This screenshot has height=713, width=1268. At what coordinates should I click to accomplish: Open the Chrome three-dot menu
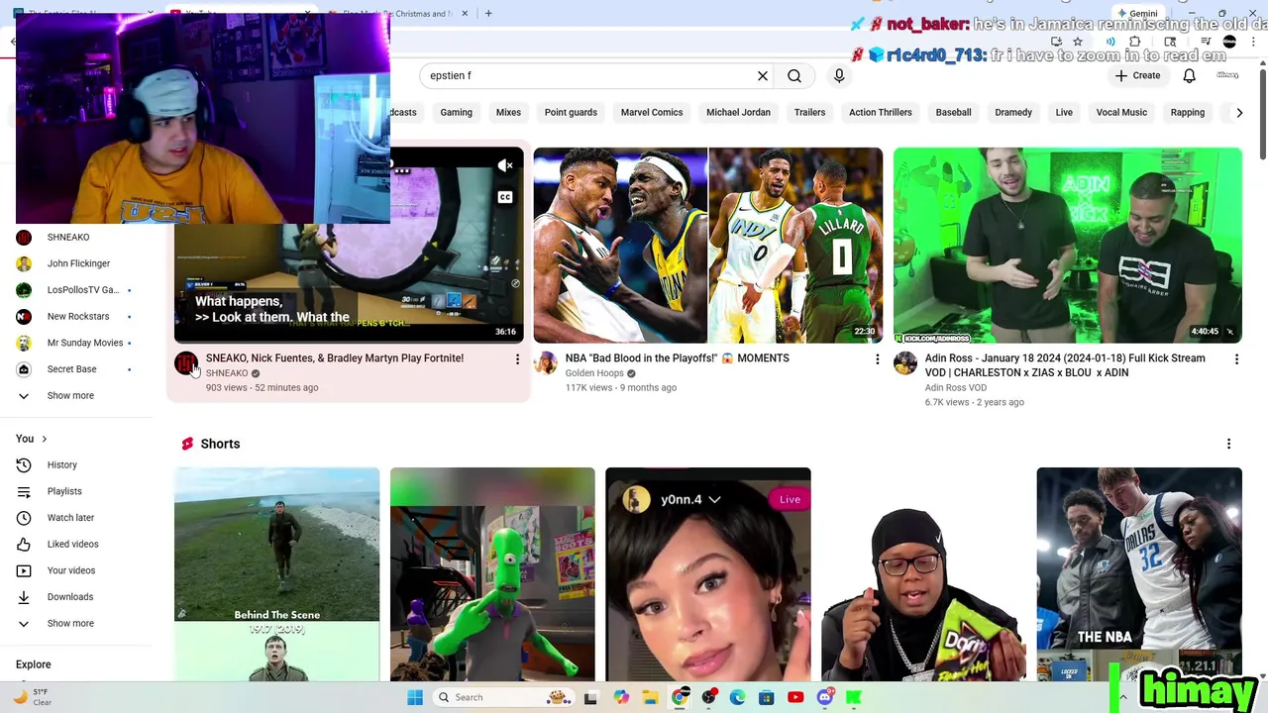(1252, 42)
